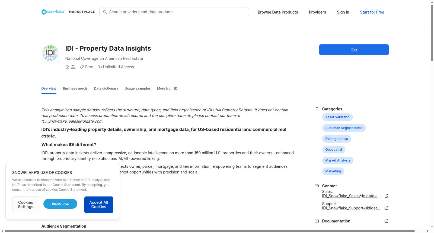Click the building icon next to IDI
The width and height of the screenshot is (434, 233).
point(68,67)
